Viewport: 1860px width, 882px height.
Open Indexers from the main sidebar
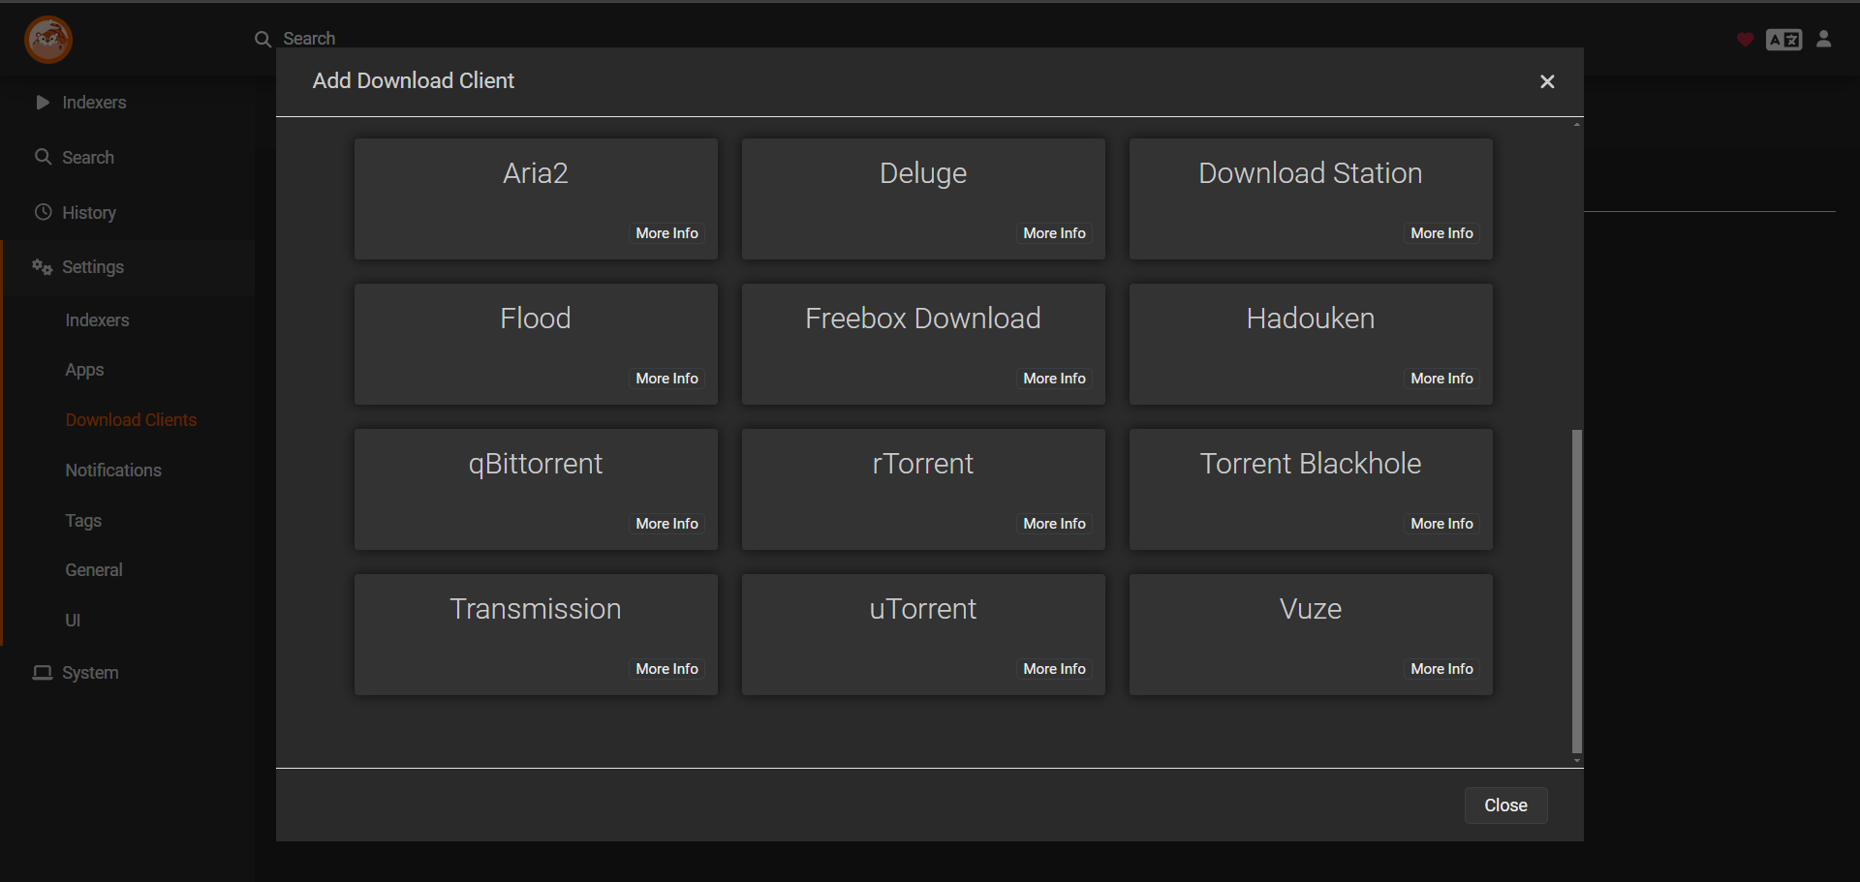tap(94, 103)
